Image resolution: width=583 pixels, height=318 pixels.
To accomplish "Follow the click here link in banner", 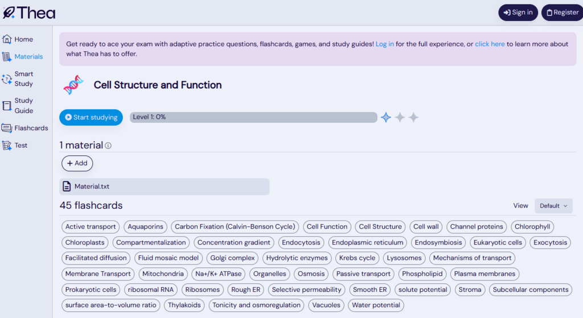I will point(490,44).
